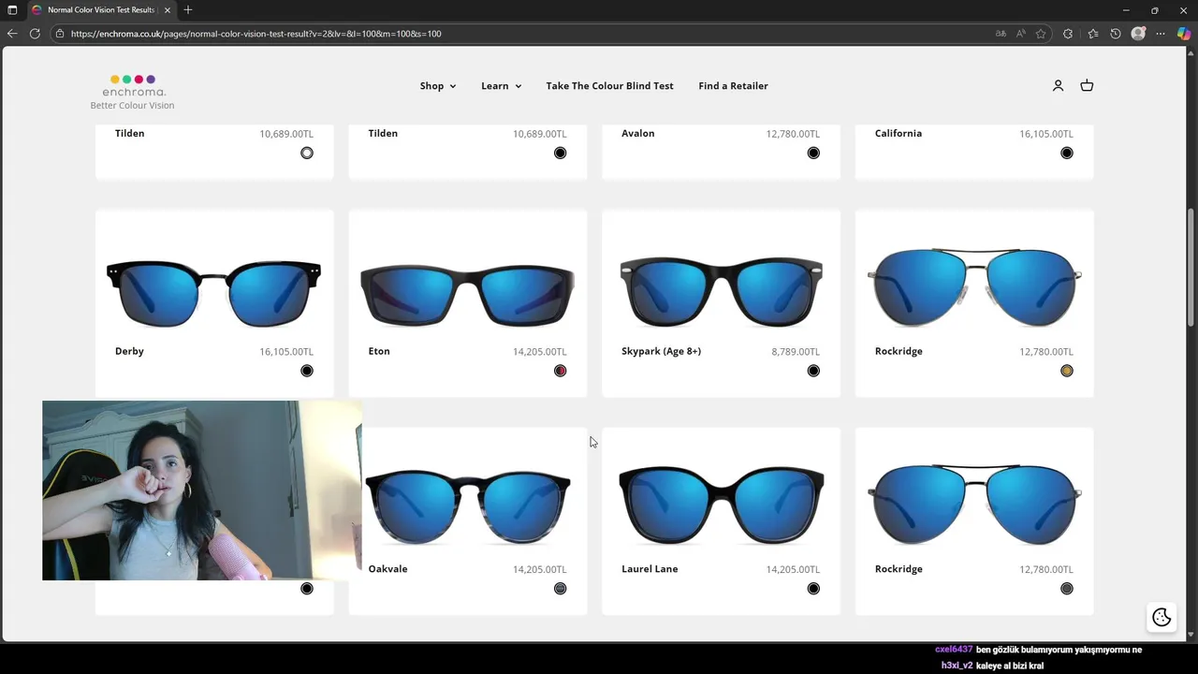
Task: Open the Oakvale product link
Action: (x=387, y=569)
